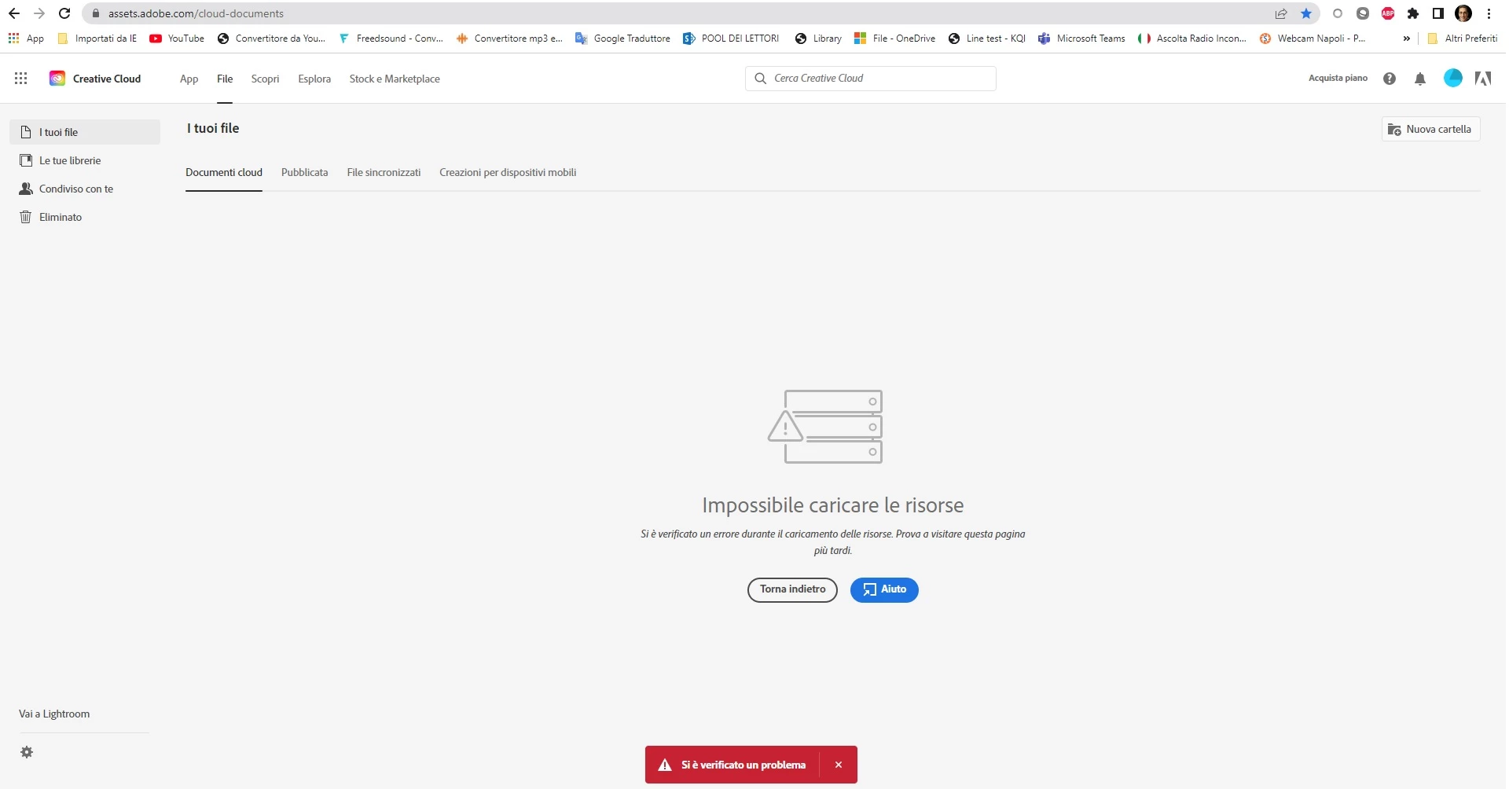The height and width of the screenshot is (789, 1509).
Task: Click the Creative Cloud logo
Action: point(57,79)
